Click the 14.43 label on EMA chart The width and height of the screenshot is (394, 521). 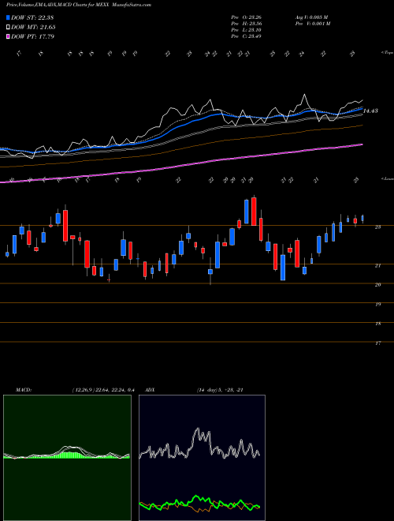(370, 111)
